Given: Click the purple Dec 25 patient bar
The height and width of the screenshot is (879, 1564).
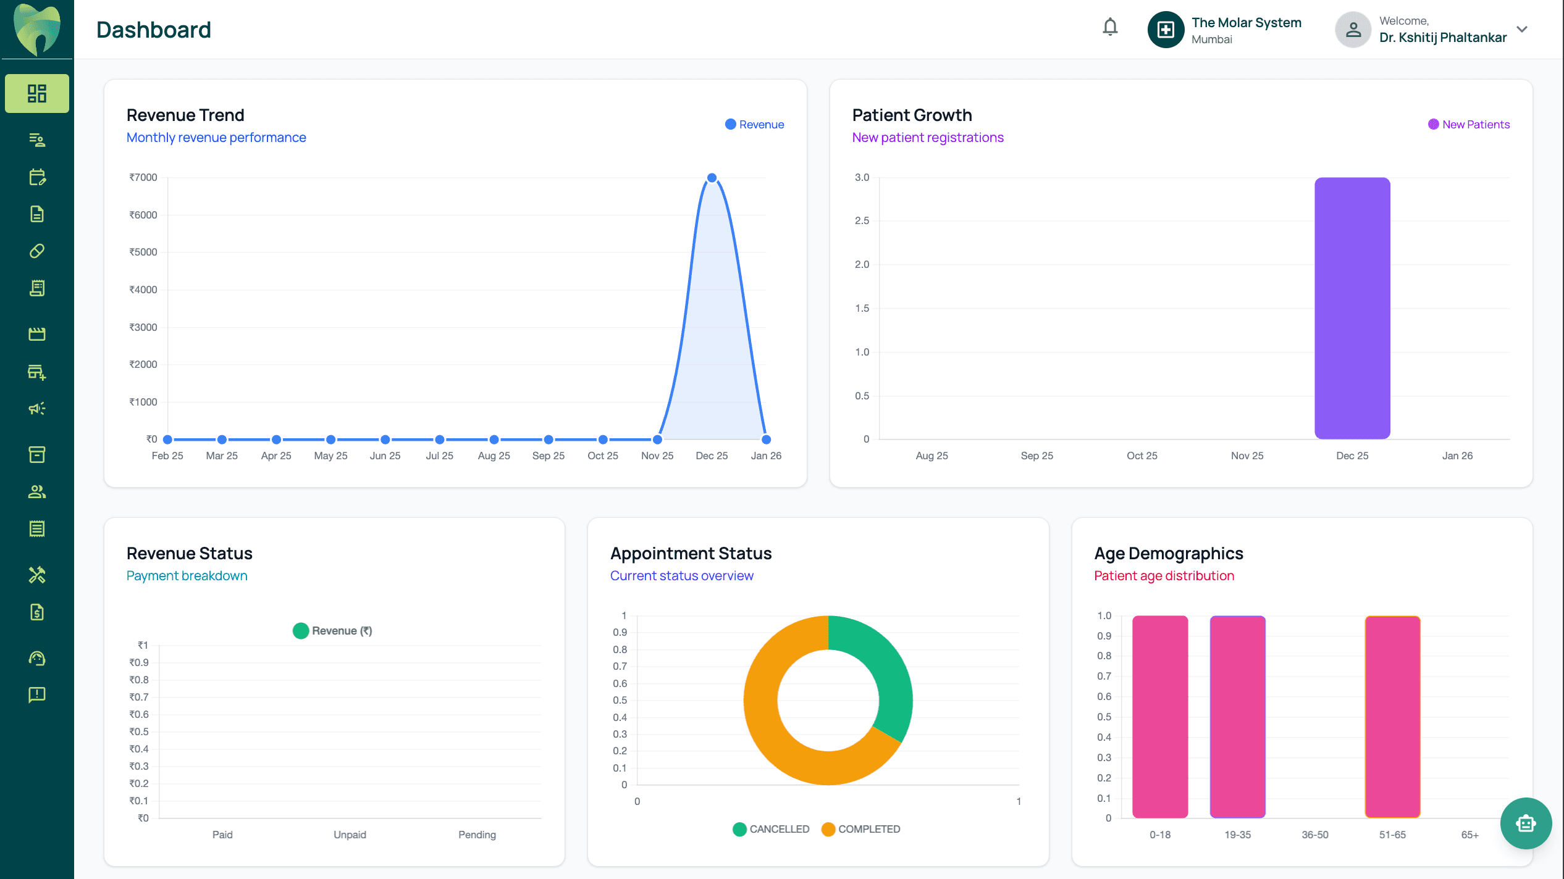Looking at the screenshot, I should tap(1352, 309).
